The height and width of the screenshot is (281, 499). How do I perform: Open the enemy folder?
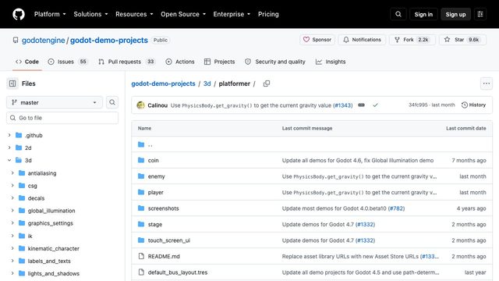pos(156,176)
